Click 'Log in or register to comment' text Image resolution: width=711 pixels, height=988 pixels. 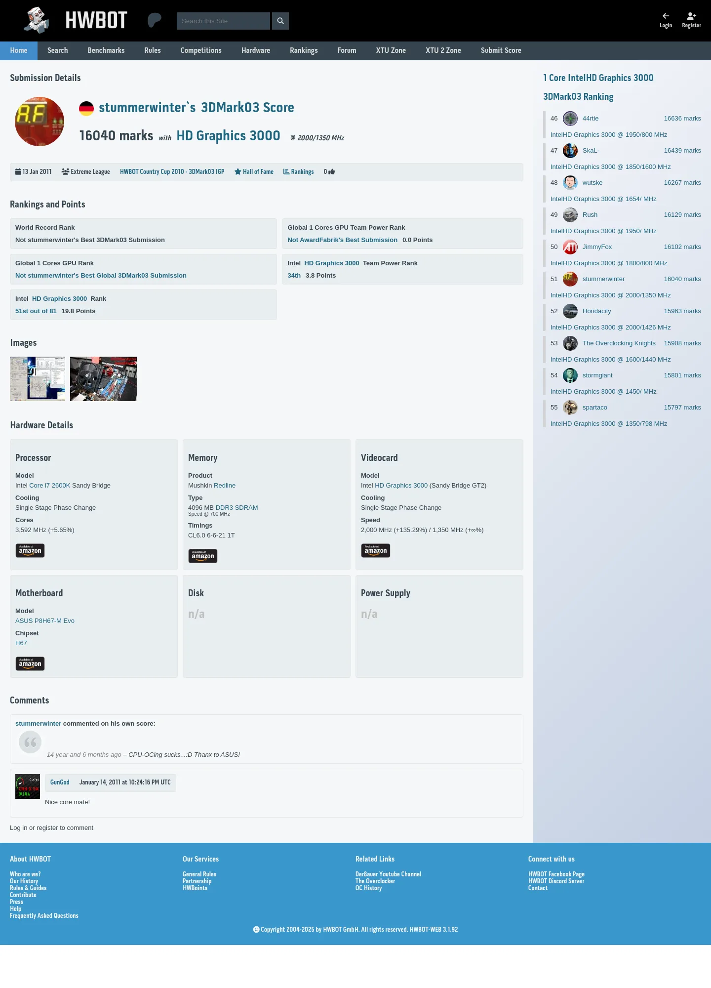click(x=51, y=828)
